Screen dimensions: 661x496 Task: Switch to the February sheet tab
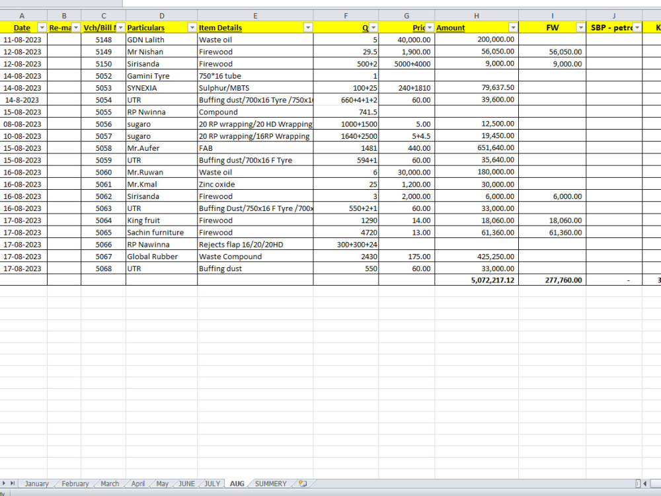pos(75,483)
